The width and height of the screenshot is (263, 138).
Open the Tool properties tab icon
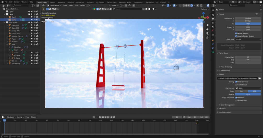point(213,10)
